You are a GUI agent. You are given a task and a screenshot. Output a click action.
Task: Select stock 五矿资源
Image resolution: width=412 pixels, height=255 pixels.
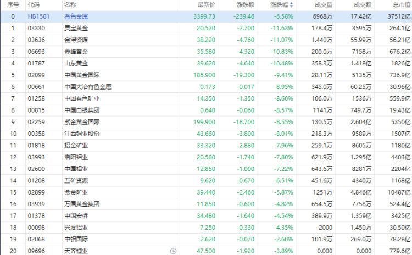pos(76,181)
